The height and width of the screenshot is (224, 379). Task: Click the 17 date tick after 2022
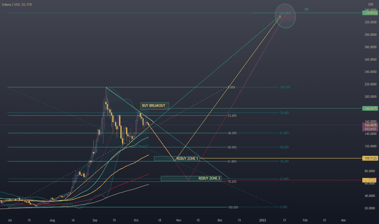[x=285, y=220]
